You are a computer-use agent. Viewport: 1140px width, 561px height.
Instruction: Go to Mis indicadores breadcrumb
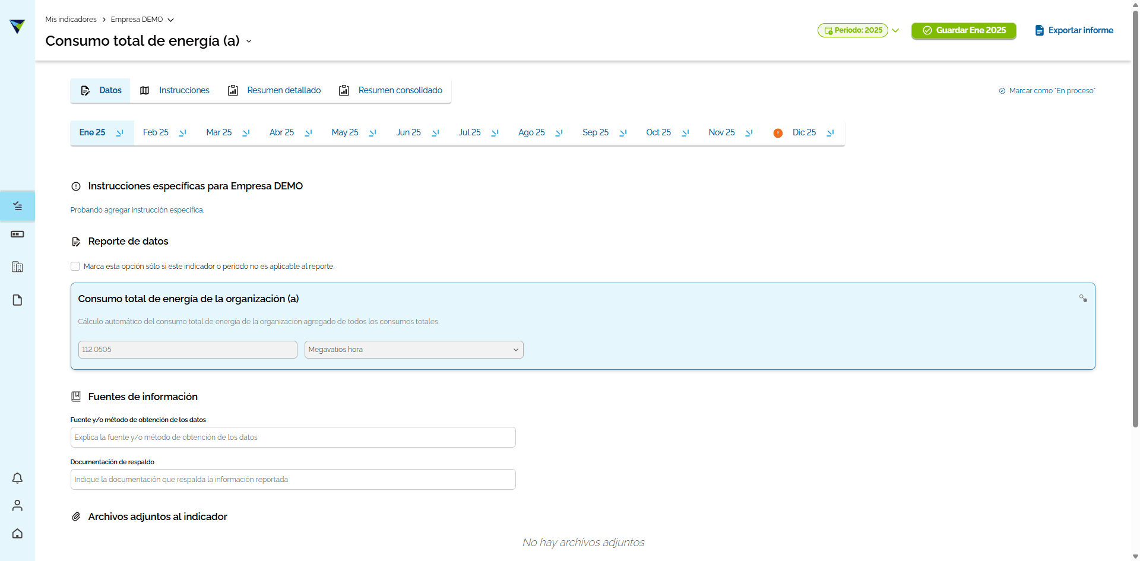71,20
